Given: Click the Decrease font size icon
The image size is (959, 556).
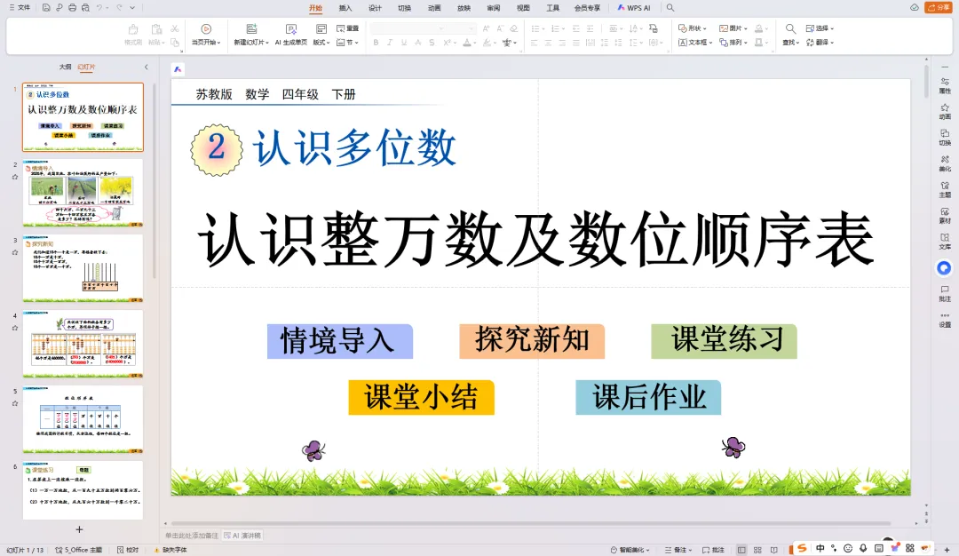Looking at the screenshot, I should 500,28.
